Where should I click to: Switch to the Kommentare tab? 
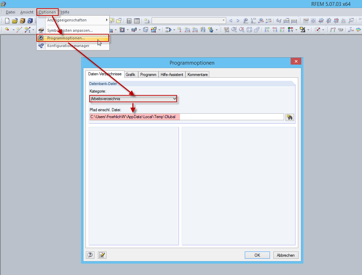click(198, 75)
